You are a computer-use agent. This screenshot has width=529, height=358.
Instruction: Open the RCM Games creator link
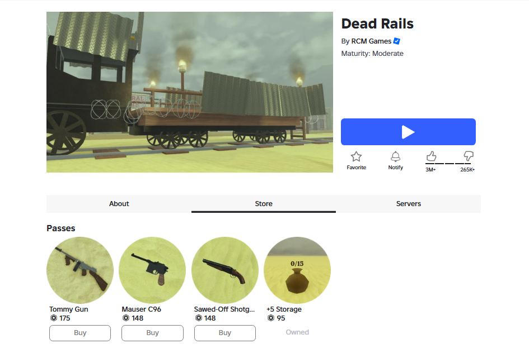[x=371, y=41]
